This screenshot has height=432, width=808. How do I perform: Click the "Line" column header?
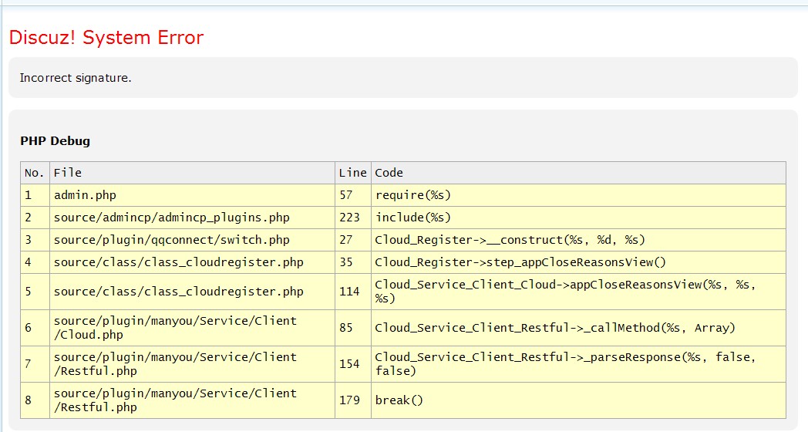point(352,173)
